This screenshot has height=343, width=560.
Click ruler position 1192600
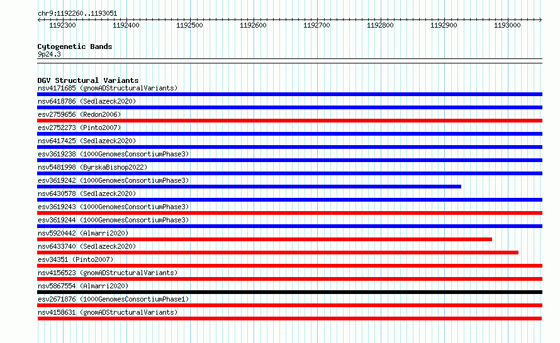click(x=253, y=25)
